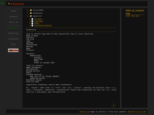Screen dimensions: 154x115
Task: Select the video game tag
Action: 135,16
